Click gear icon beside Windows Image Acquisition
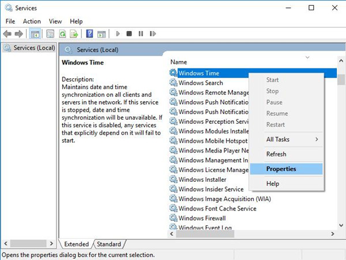This screenshot has width=346, height=260. coord(174,198)
